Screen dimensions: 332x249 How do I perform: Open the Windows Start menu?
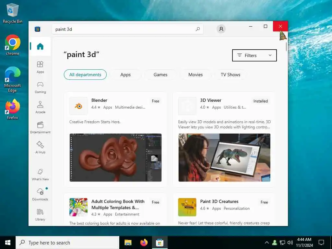coord(8,243)
